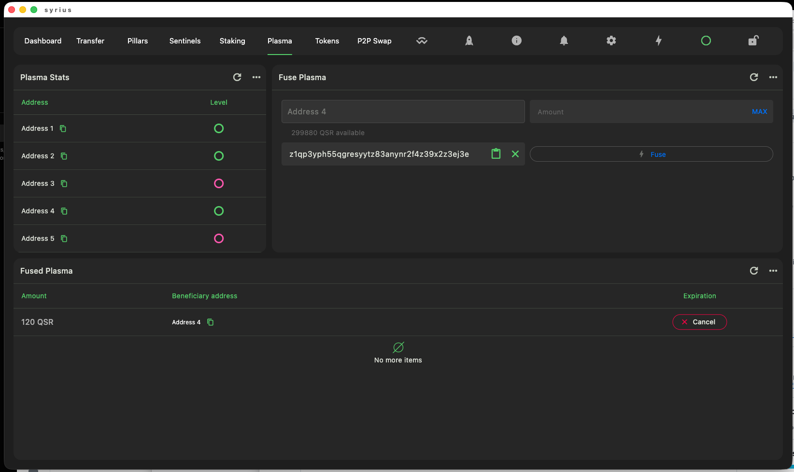Copy Address 2 in Plasma Stats

pyautogui.click(x=64, y=156)
